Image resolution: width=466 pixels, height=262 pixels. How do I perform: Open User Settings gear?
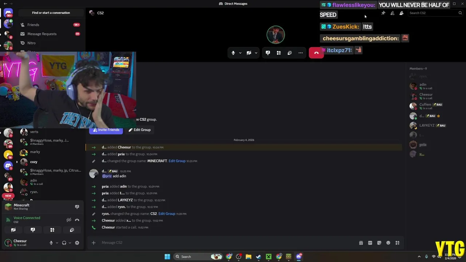tap(77, 243)
